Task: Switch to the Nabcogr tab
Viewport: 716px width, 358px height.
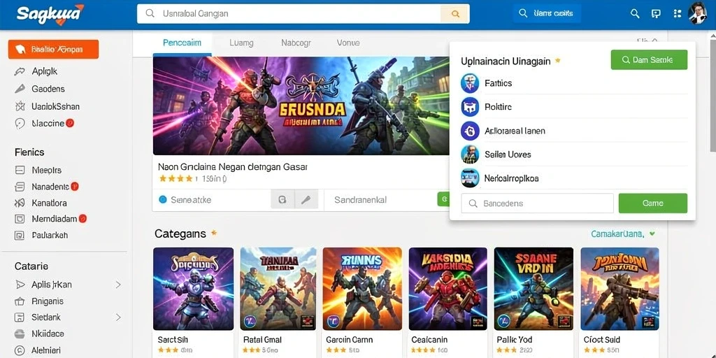Action: (x=296, y=43)
